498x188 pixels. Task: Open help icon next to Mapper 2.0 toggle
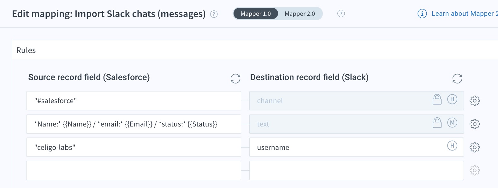click(341, 14)
